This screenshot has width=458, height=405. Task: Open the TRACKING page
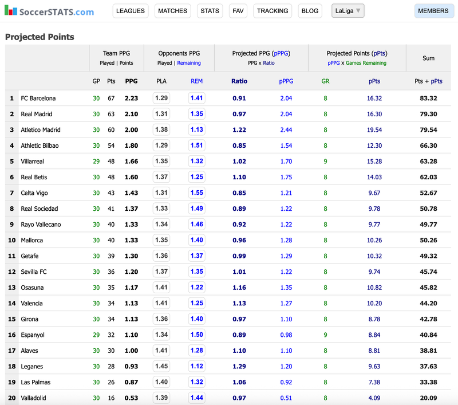[x=273, y=11]
